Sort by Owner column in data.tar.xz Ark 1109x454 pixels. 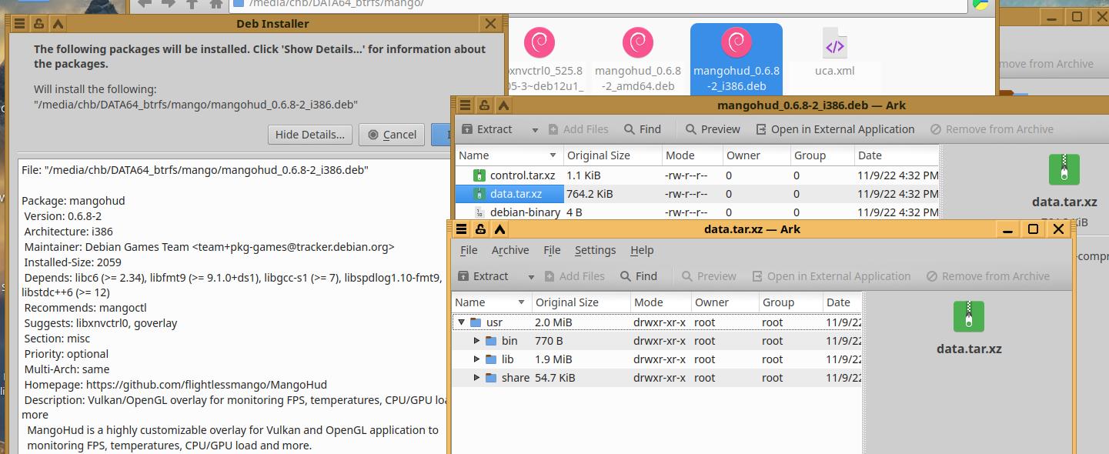(724, 302)
